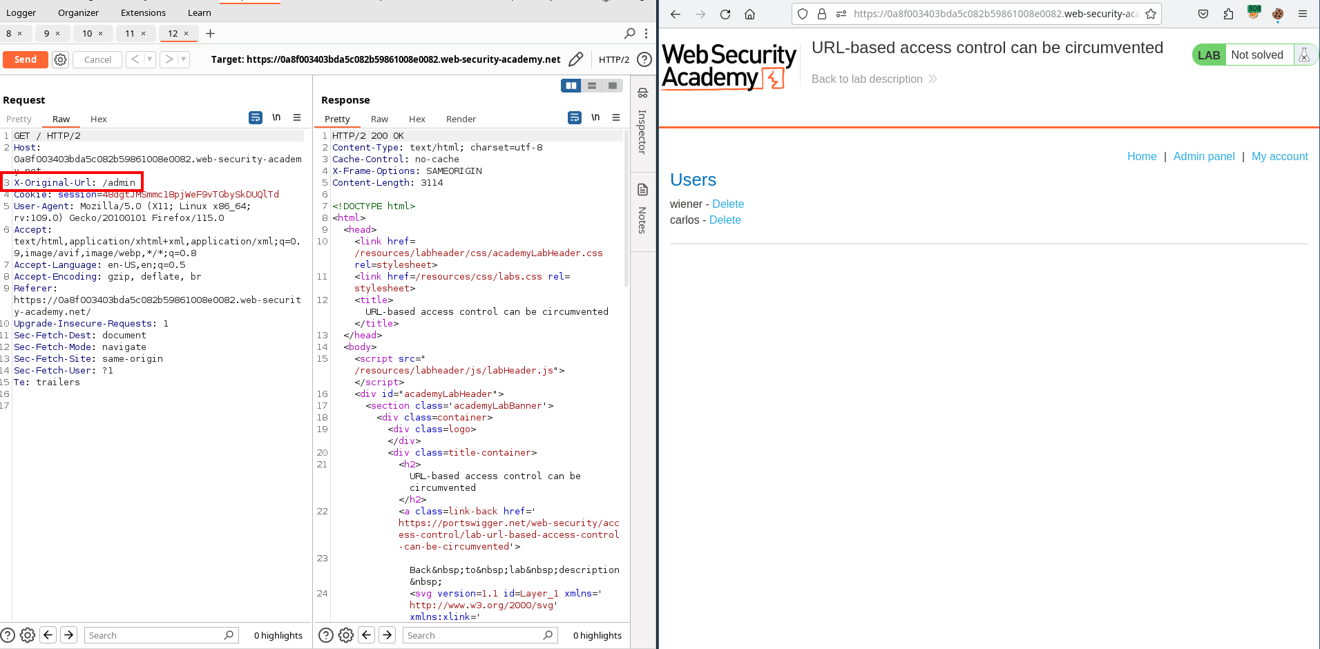
Task: Switch Response view to Render
Action: click(461, 119)
